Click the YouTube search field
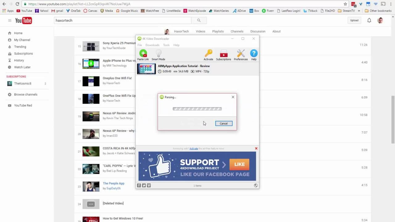Image resolution: width=395 pixels, height=222 pixels. click(123, 20)
